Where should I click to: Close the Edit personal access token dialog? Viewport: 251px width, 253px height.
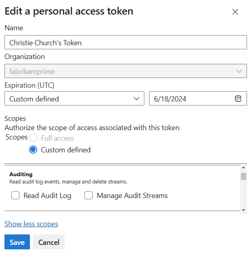tap(235, 12)
